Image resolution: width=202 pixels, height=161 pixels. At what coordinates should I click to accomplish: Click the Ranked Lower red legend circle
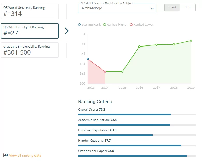[131, 25]
